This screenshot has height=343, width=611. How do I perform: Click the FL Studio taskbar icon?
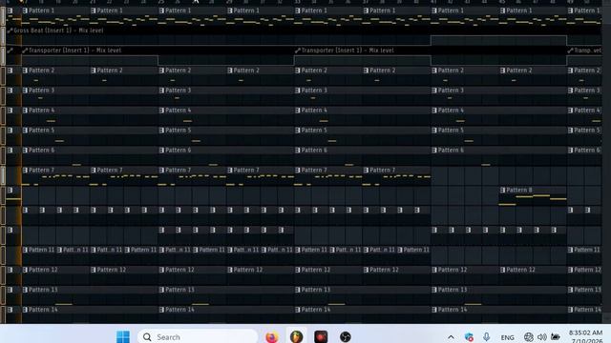296,336
